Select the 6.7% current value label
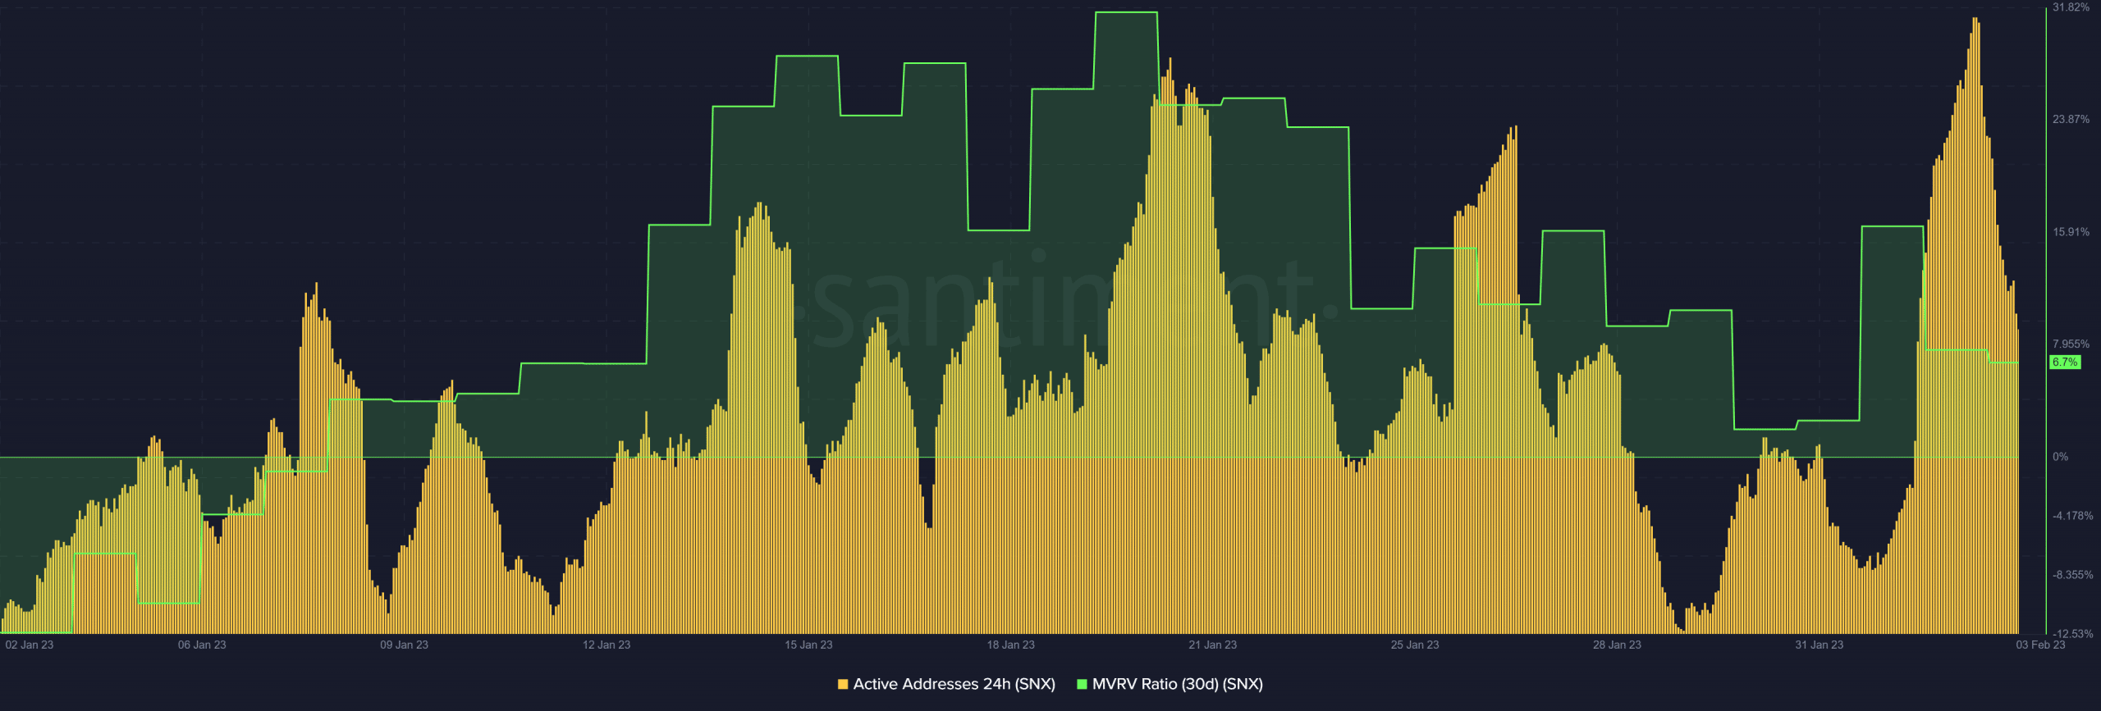 pos(2065,362)
